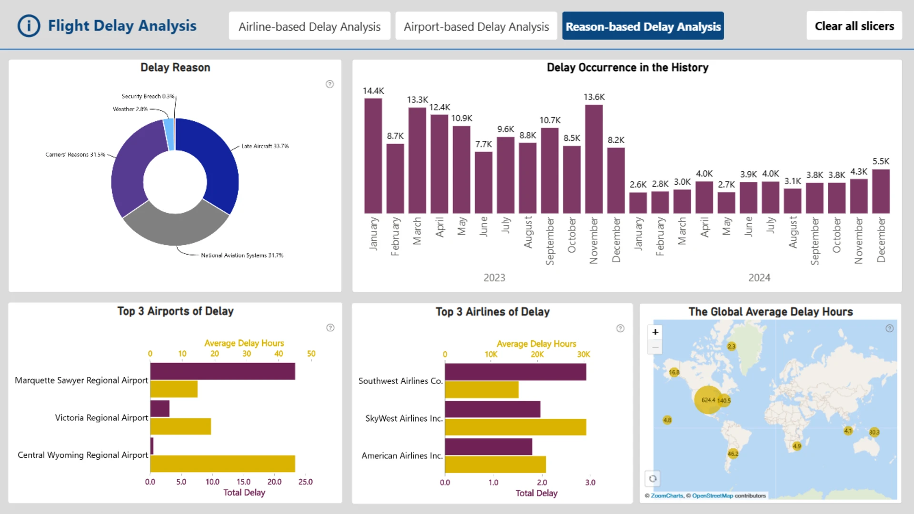Image resolution: width=914 pixels, height=514 pixels.
Task: Click the info icon beside Flight Delay Analysis
Action: (29, 26)
